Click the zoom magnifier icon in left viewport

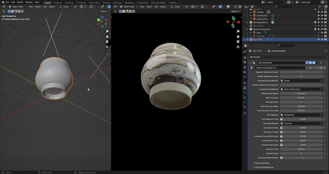click(x=107, y=31)
